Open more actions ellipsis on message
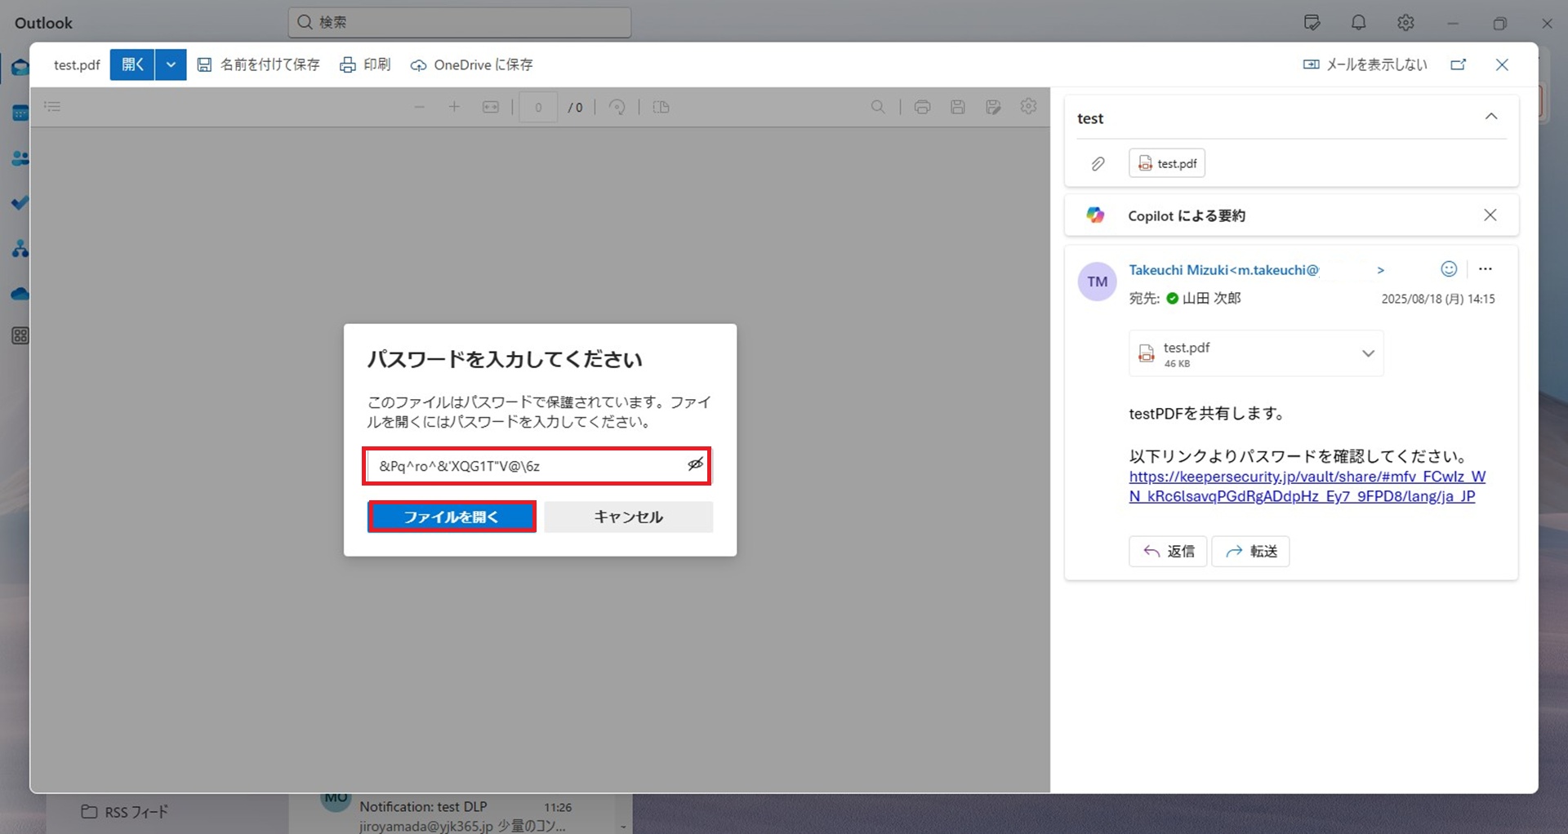1568x834 pixels. pos(1486,269)
